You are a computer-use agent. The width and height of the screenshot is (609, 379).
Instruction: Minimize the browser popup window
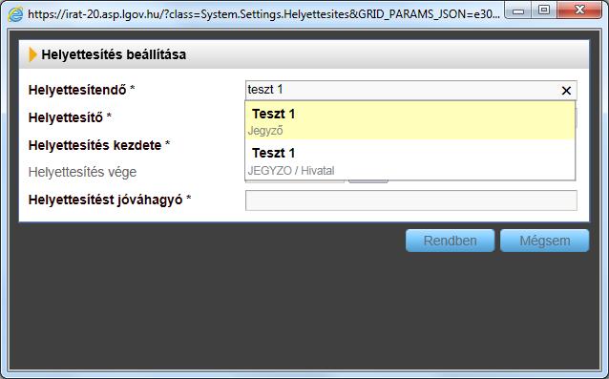point(518,11)
